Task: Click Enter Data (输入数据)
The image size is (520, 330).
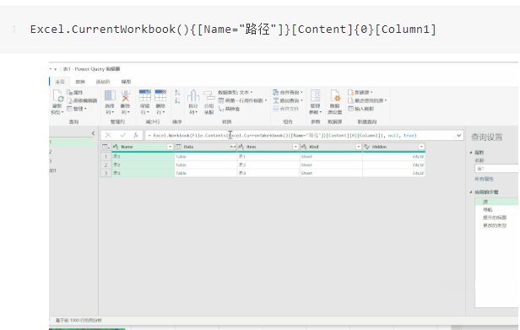Action: (360, 109)
